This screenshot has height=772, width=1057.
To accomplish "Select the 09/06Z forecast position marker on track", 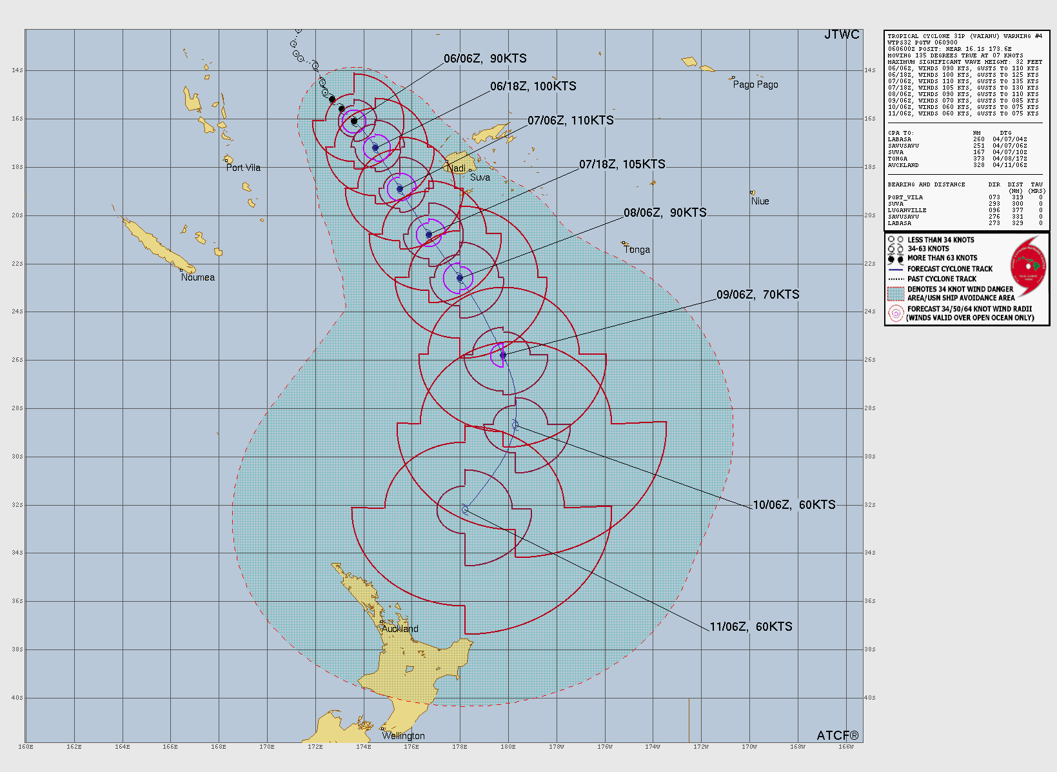I will 503,355.
